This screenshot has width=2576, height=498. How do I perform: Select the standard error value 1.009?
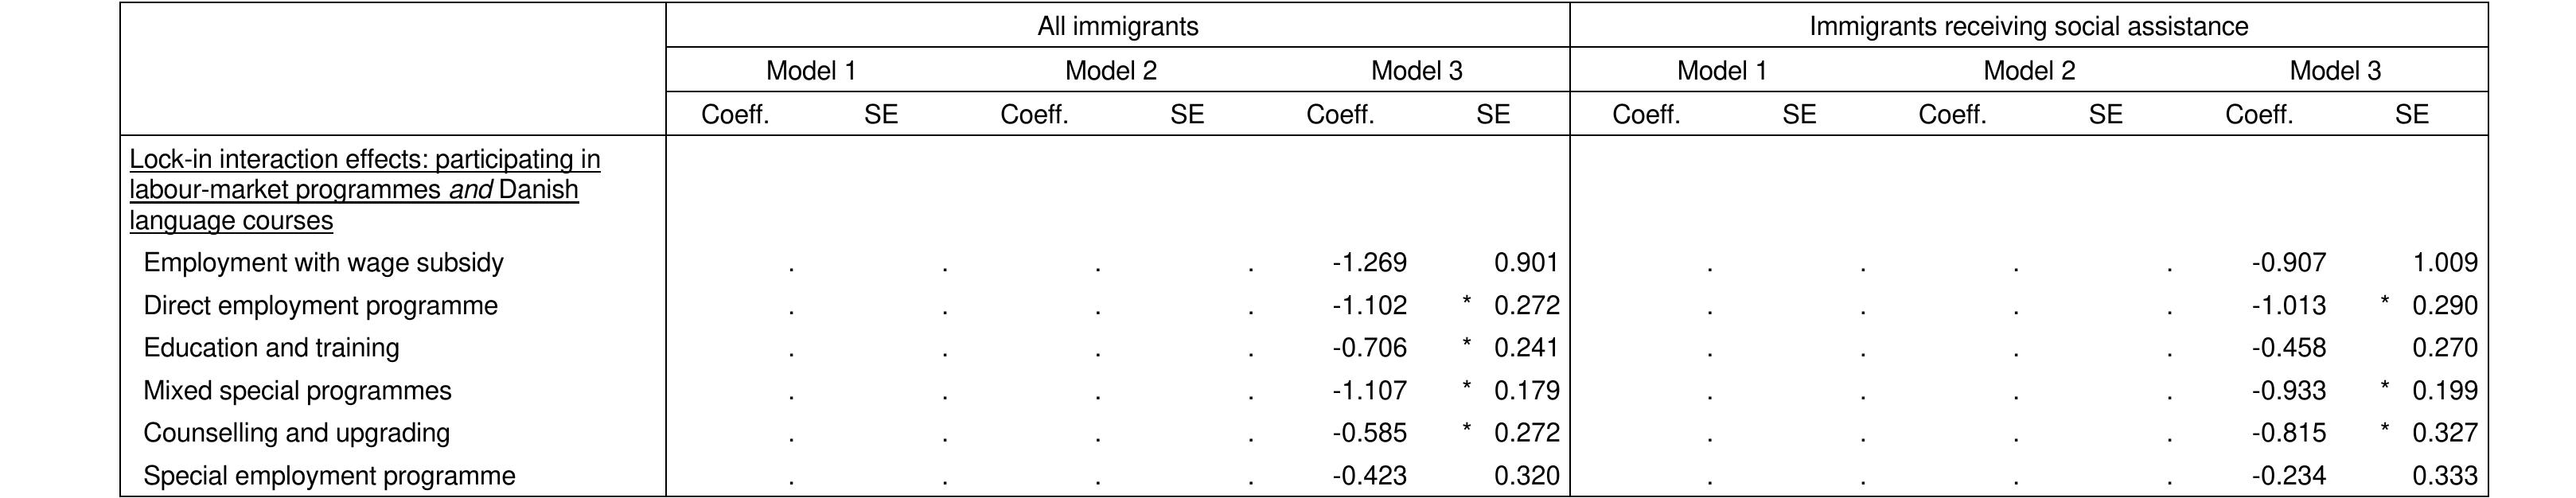(x=2445, y=263)
